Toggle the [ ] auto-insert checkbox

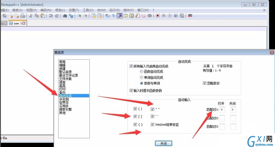[x=135, y=116]
